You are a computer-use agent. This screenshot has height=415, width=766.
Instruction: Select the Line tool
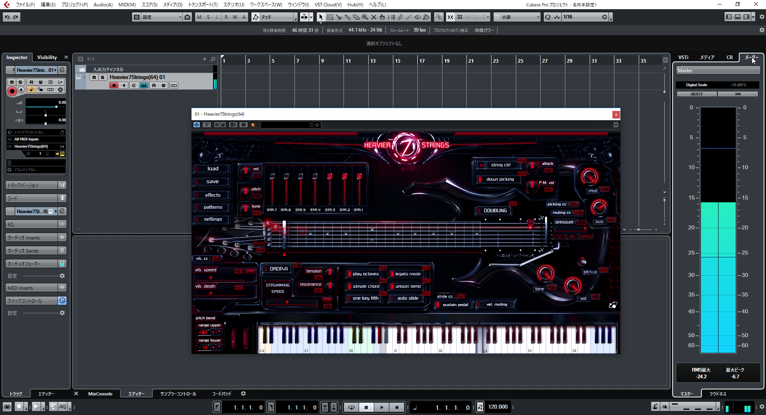(x=409, y=17)
